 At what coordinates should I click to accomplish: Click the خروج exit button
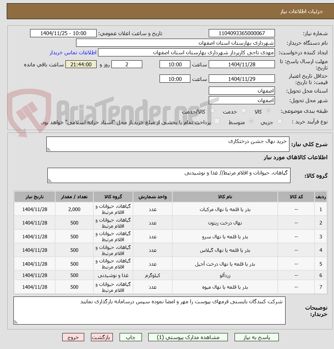tap(73, 337)
